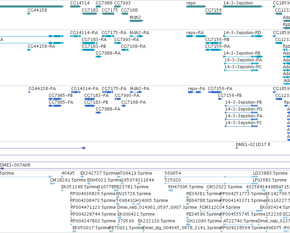Screen dimensions: 290x233
Task: Click the 14-3-3epsilon-RB transcript label
Action: 242,53
